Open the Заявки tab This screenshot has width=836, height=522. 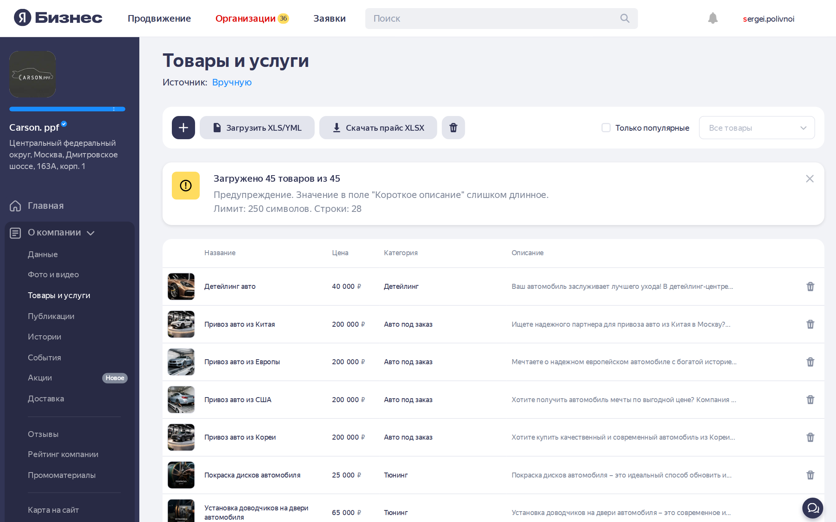pos(329,18)
